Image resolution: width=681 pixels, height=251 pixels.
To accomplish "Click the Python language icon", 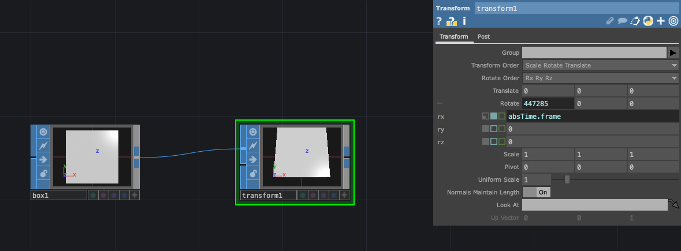I will click(648, 21).
